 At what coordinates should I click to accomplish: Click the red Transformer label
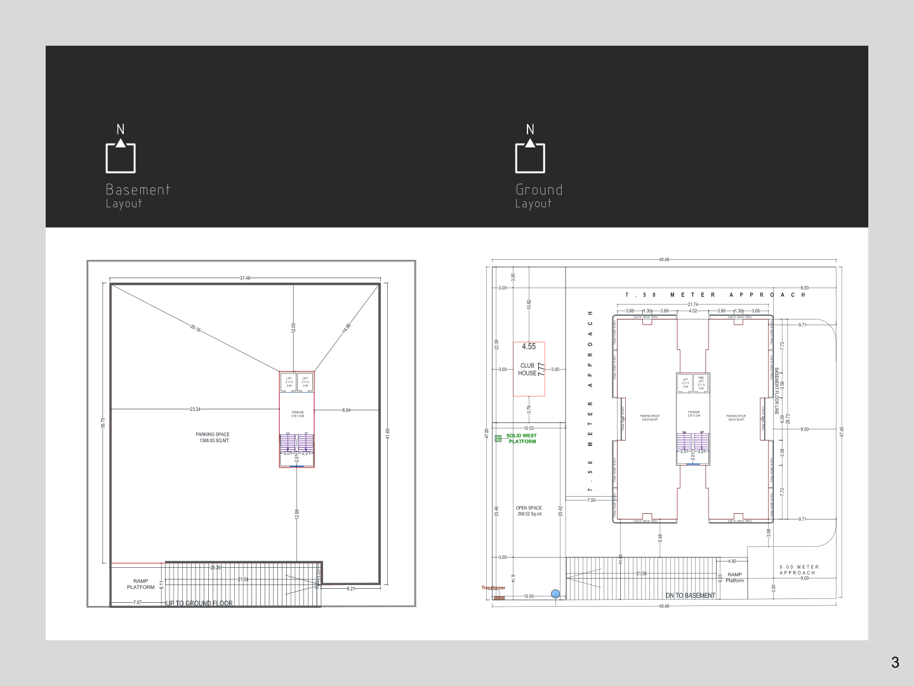[x=493, y=588]
